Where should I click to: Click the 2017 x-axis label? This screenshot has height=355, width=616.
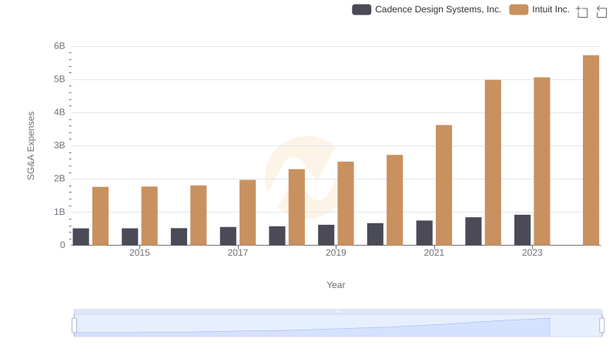(238, 253)
